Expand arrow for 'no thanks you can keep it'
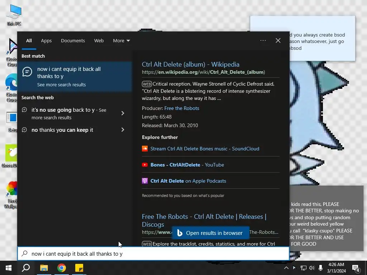This screenshot has height=275, width=367. click(x=123, y=130)
